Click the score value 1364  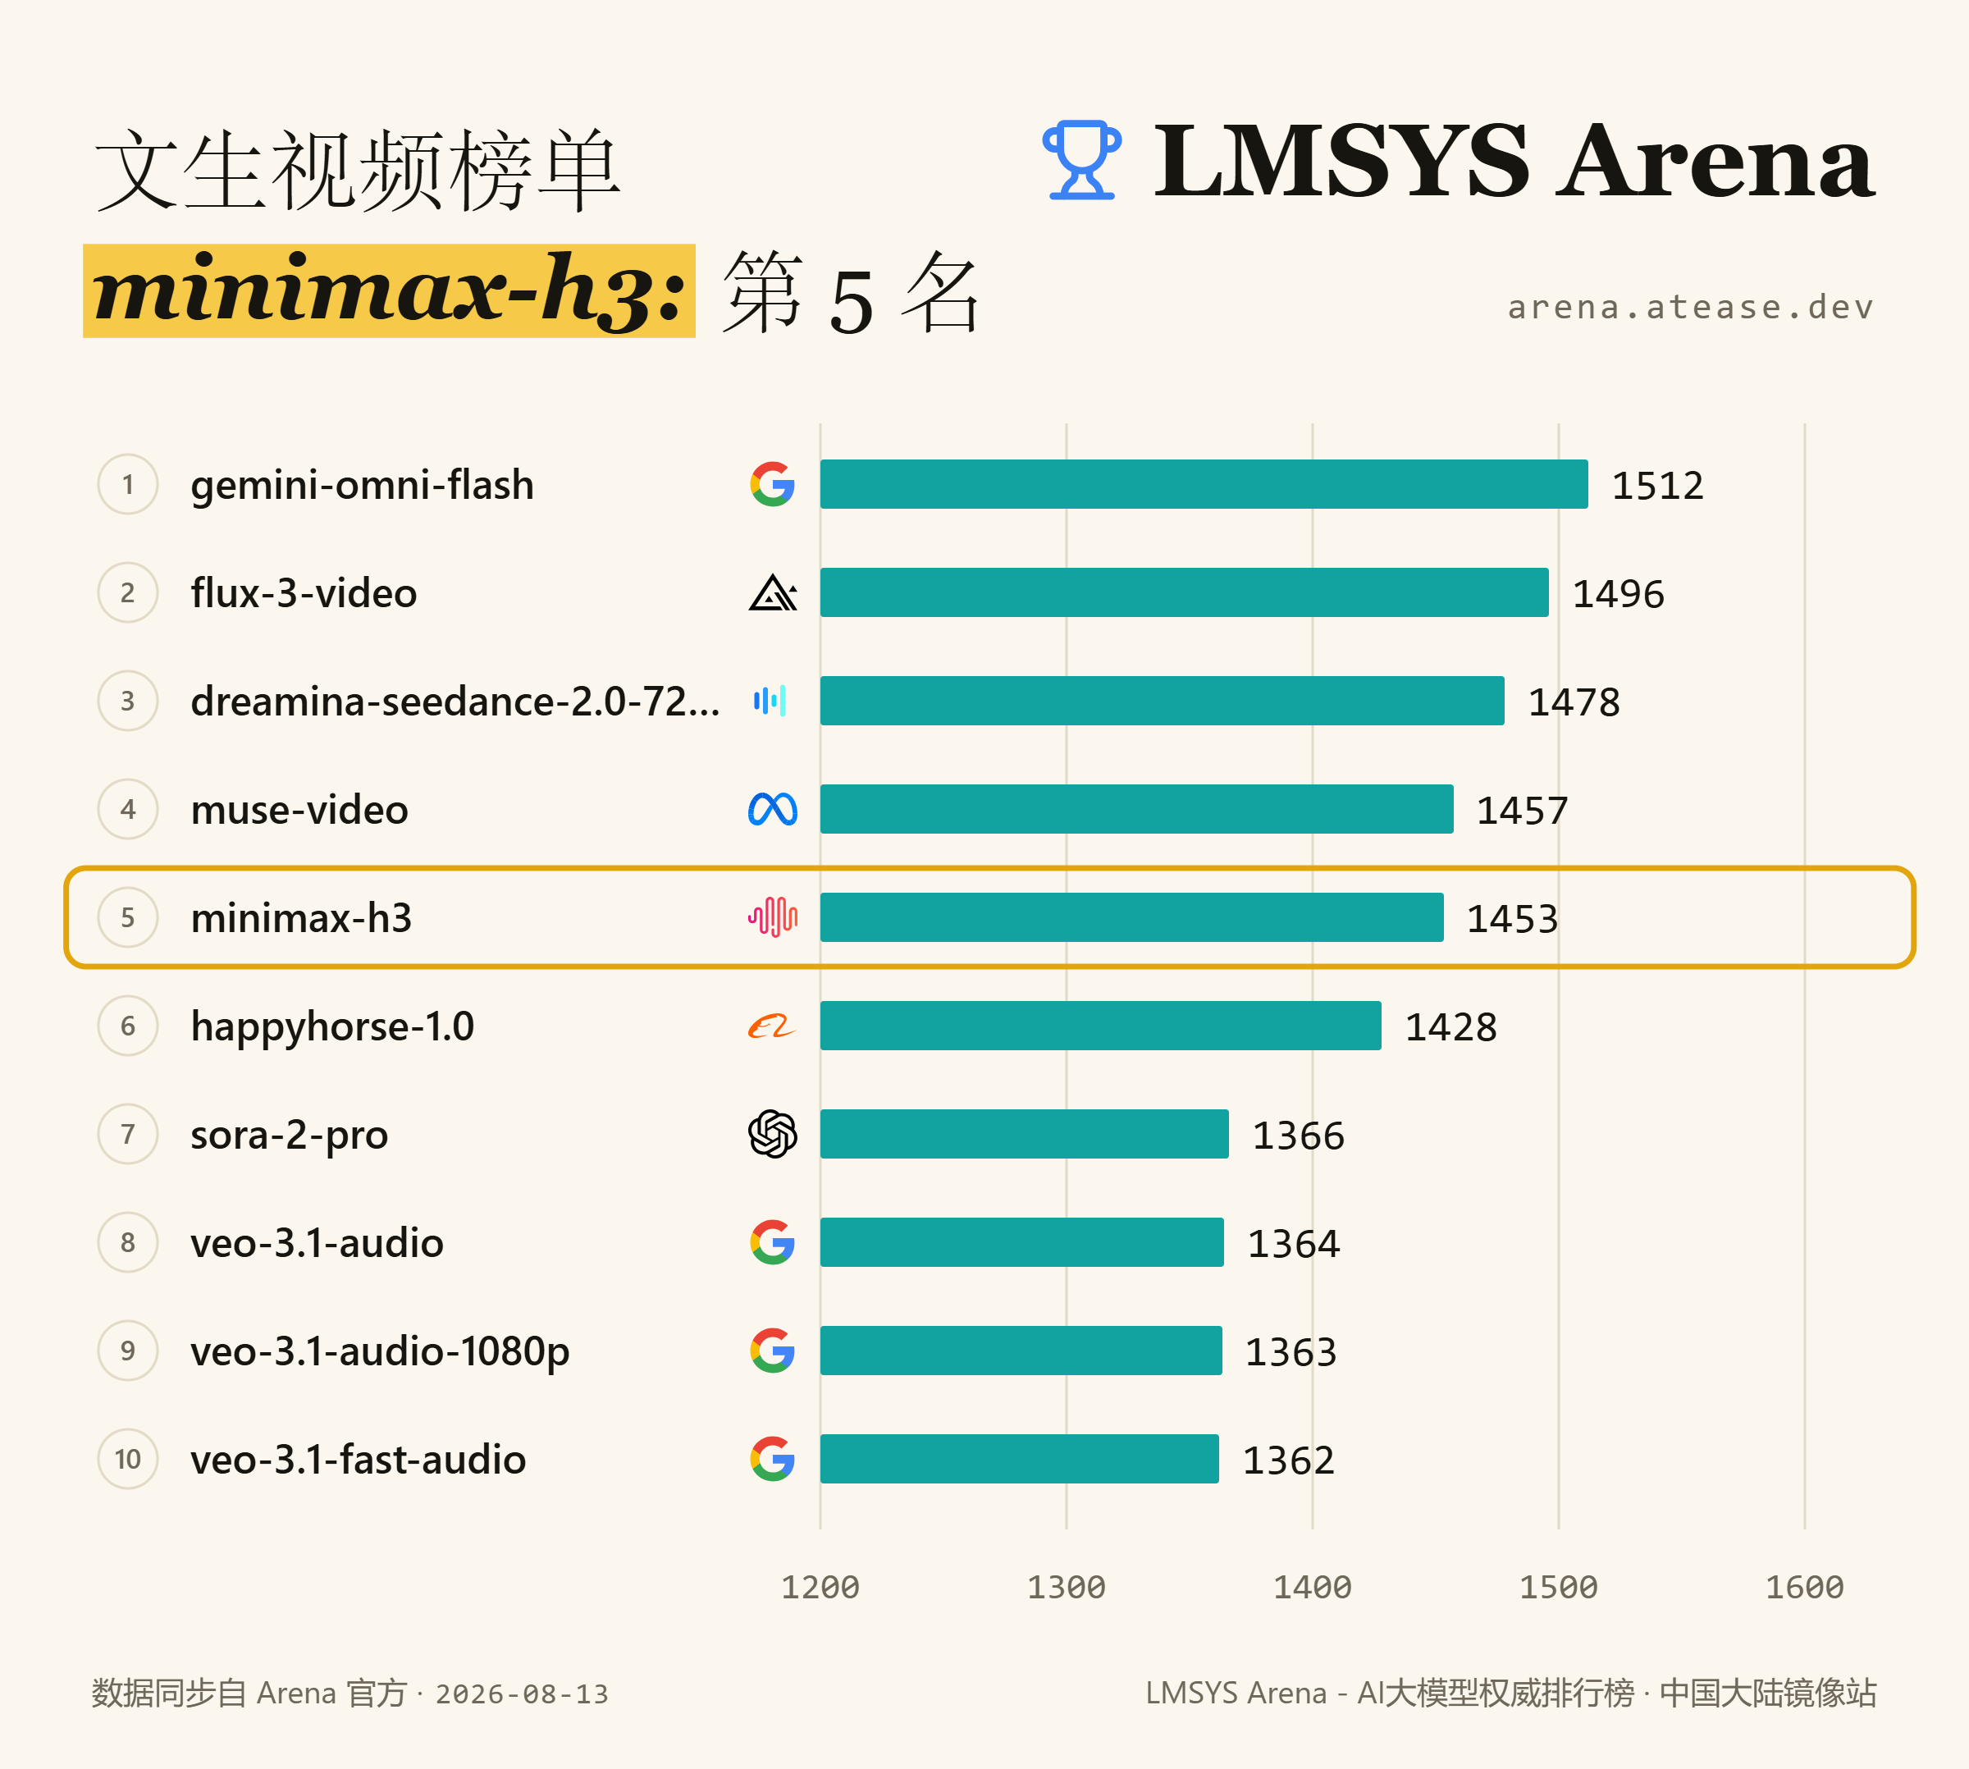coord(1294,1243)
